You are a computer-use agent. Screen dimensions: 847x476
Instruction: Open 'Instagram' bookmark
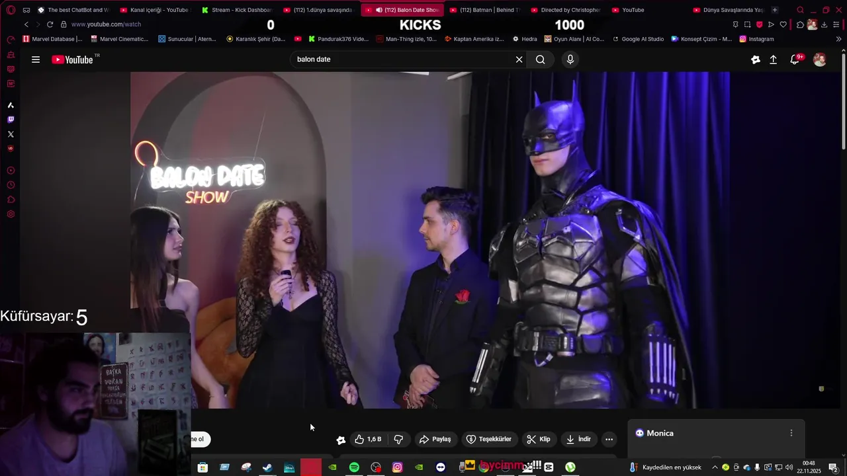click(x=756, y=39)
